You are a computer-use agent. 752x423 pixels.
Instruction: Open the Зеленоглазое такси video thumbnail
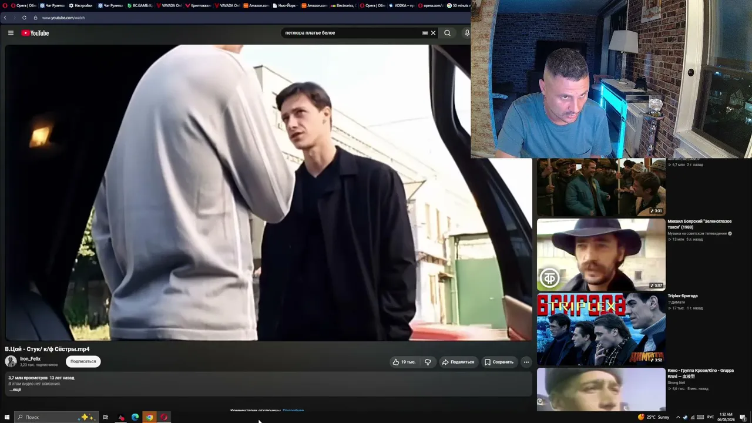[x=601, y=254]
